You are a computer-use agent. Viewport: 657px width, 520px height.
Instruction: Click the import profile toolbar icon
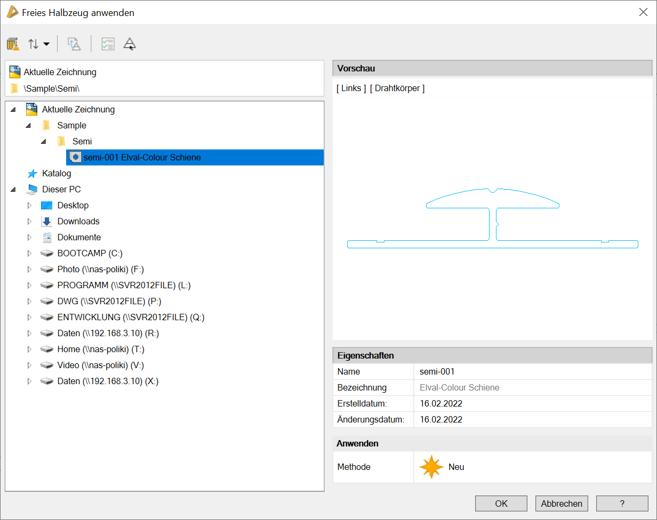click(x=74, y=44)
